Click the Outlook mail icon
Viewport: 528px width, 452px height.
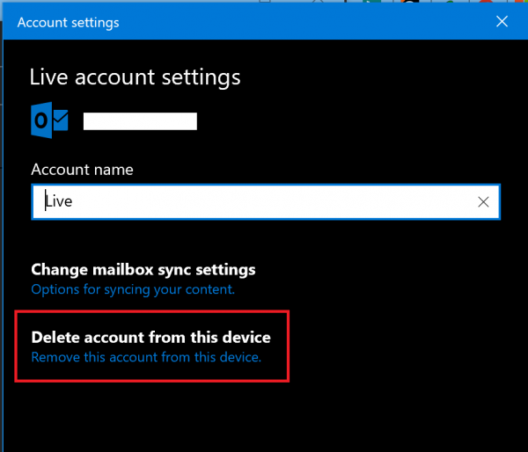[x=49, y=120]
